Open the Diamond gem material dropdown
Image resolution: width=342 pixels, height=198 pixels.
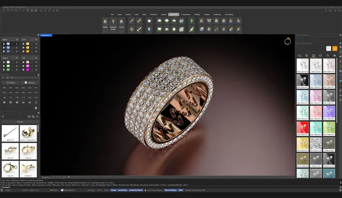coord(30,83)
